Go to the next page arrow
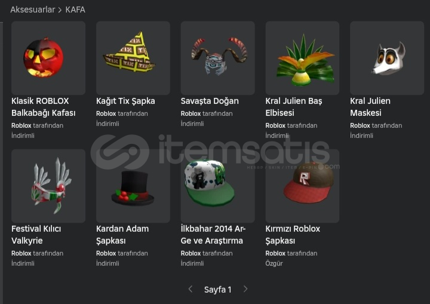The width and height of the screenshot is (430, 304). (245, 289)
